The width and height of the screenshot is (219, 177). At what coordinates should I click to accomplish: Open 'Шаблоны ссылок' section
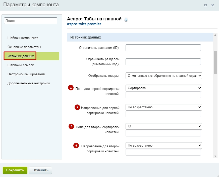[x=21, y=65]
